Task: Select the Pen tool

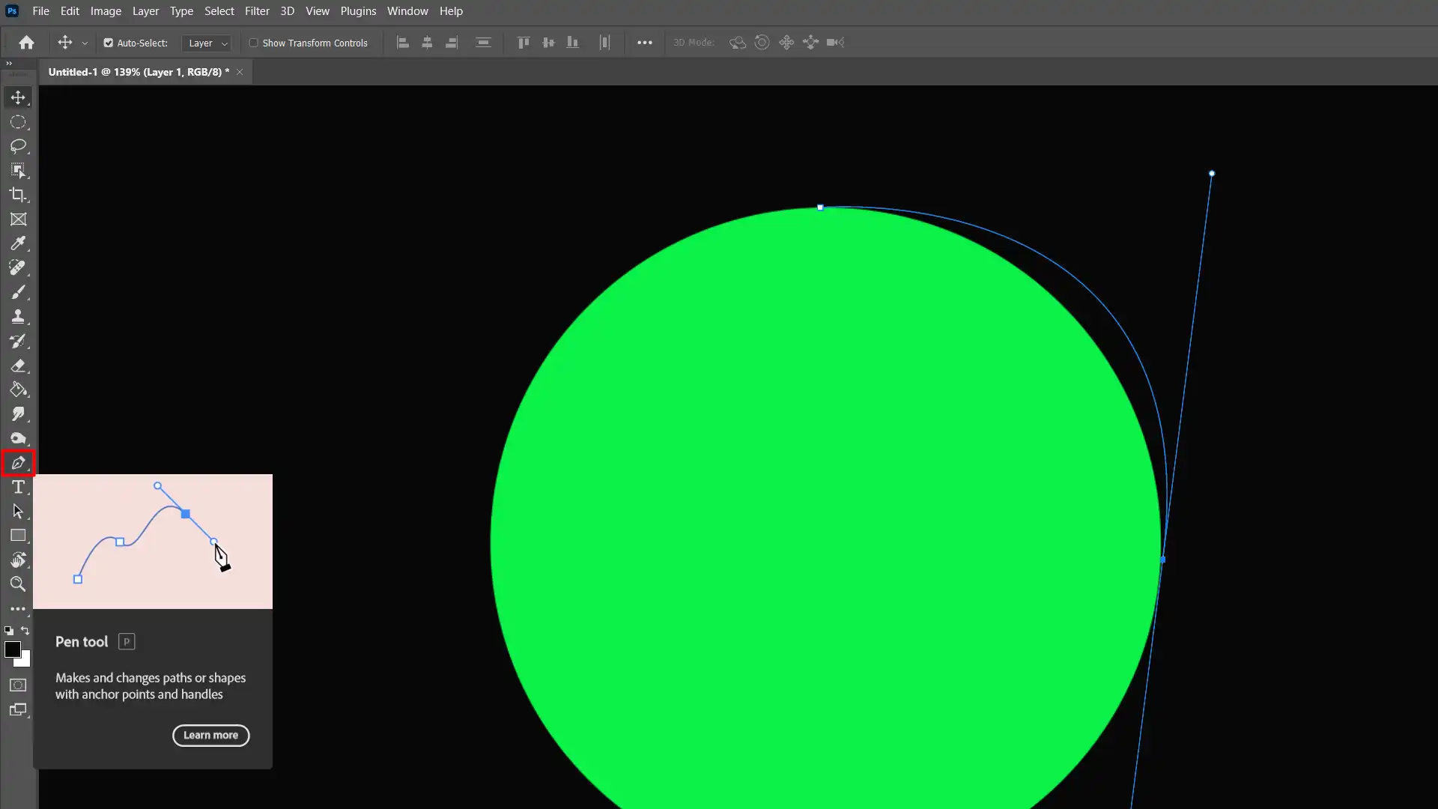Action: click(x=18, y=463)
